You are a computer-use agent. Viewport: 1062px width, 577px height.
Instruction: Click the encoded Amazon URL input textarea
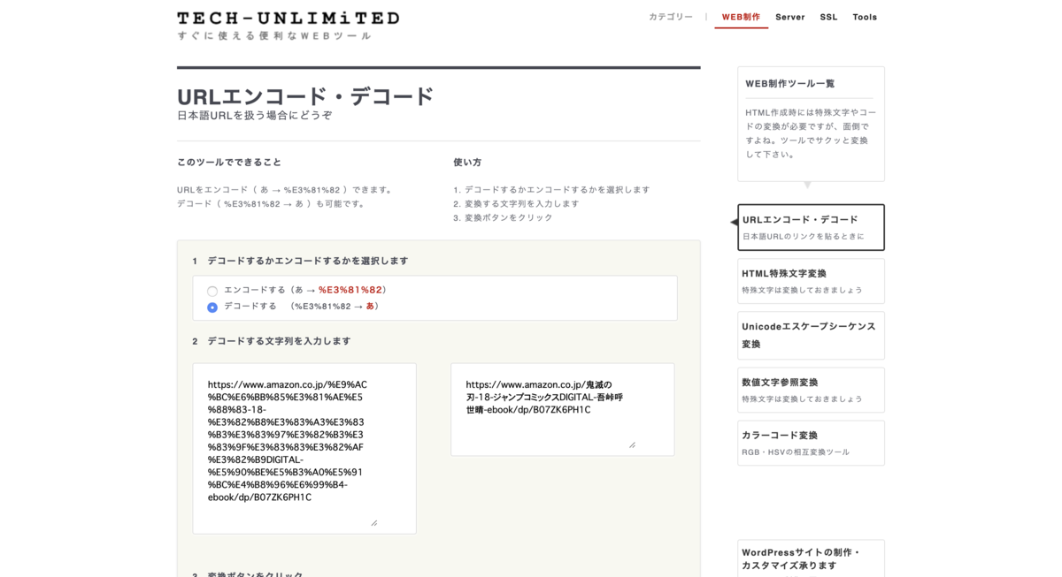(304, 446)
